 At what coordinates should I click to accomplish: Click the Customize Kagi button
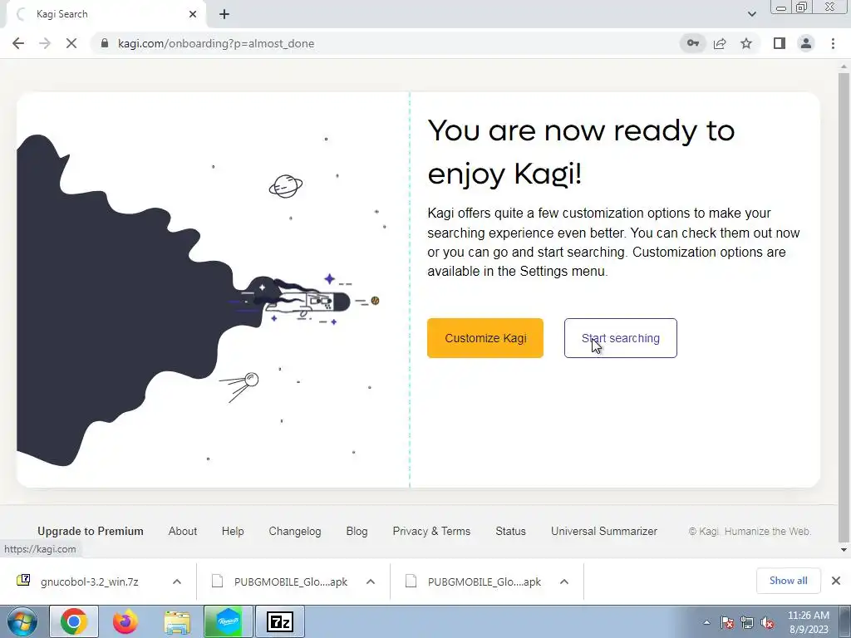click(x=485, y=338)
